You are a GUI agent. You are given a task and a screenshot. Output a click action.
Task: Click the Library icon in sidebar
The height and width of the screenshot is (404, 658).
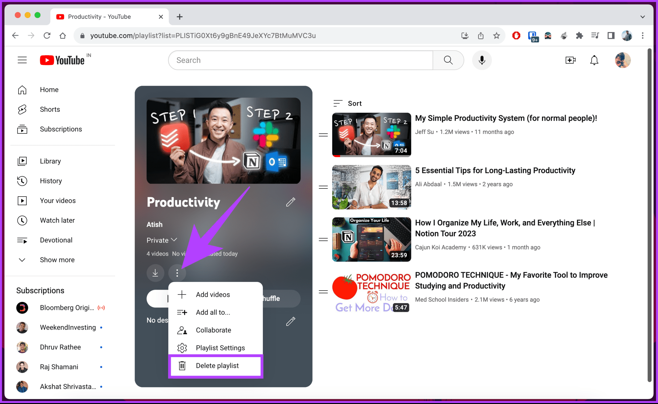(x=22, y=161)
